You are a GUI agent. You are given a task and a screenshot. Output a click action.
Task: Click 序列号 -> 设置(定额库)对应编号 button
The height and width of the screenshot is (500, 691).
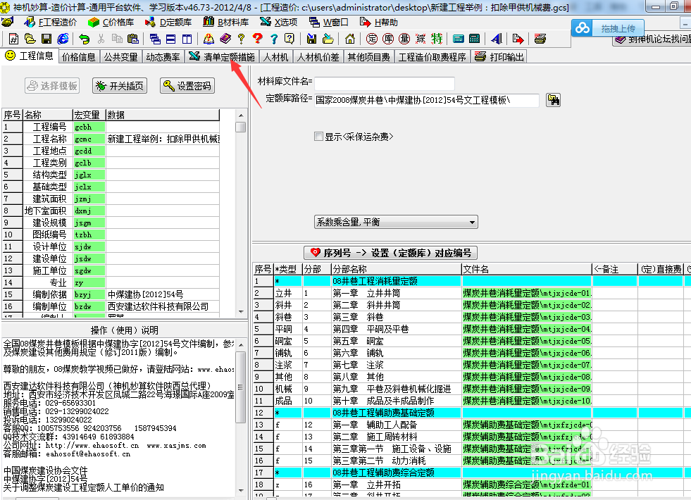390,253
